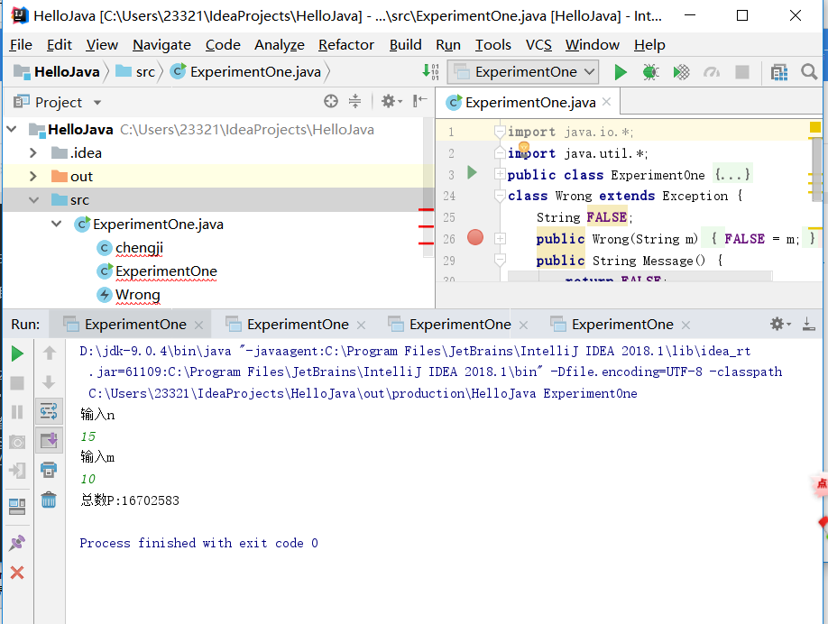This screenshot has width=828, height=624.
Task: Down the stack trace arrow in Run panel
Action: [49, 382]
